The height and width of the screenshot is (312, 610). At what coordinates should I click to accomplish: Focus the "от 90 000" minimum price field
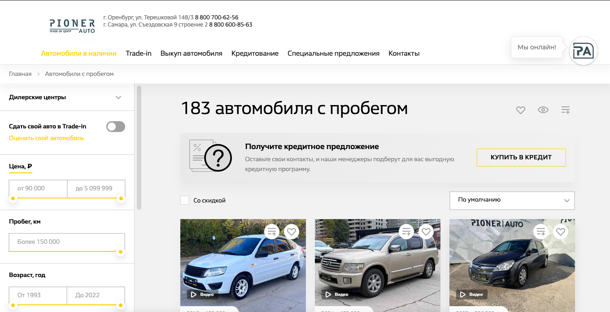click(x=38, y=189)
